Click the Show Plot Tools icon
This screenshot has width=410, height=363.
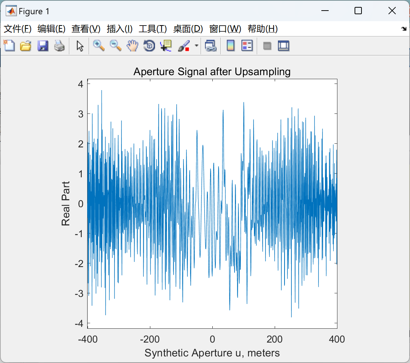[x=283, y=46]
